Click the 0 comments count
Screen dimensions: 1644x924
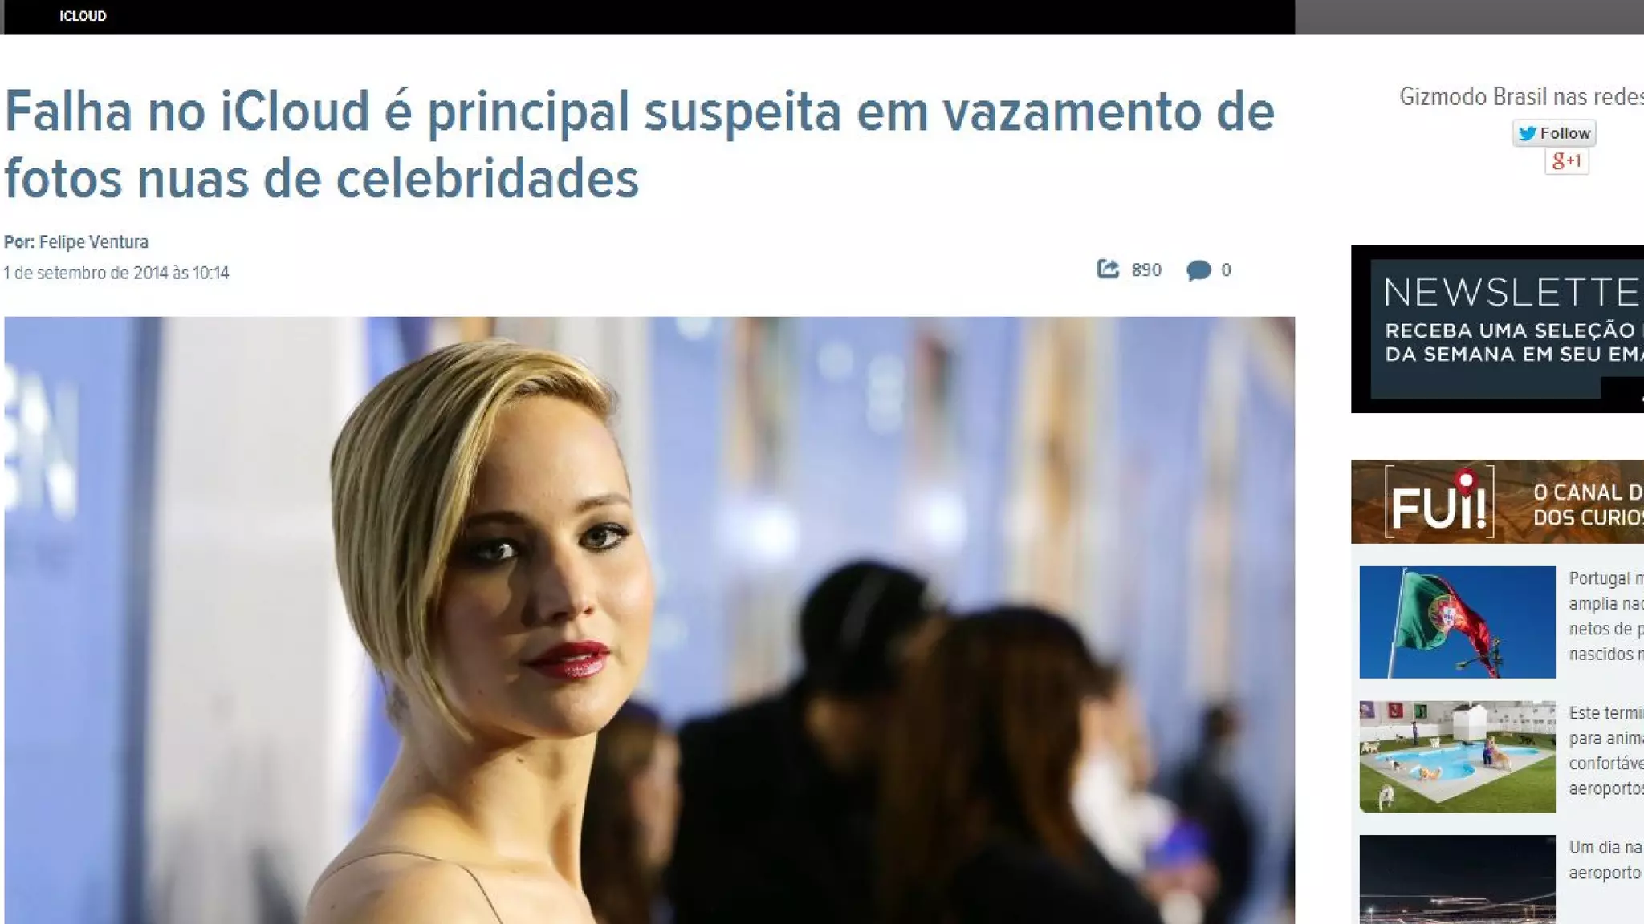[1226, 270]
